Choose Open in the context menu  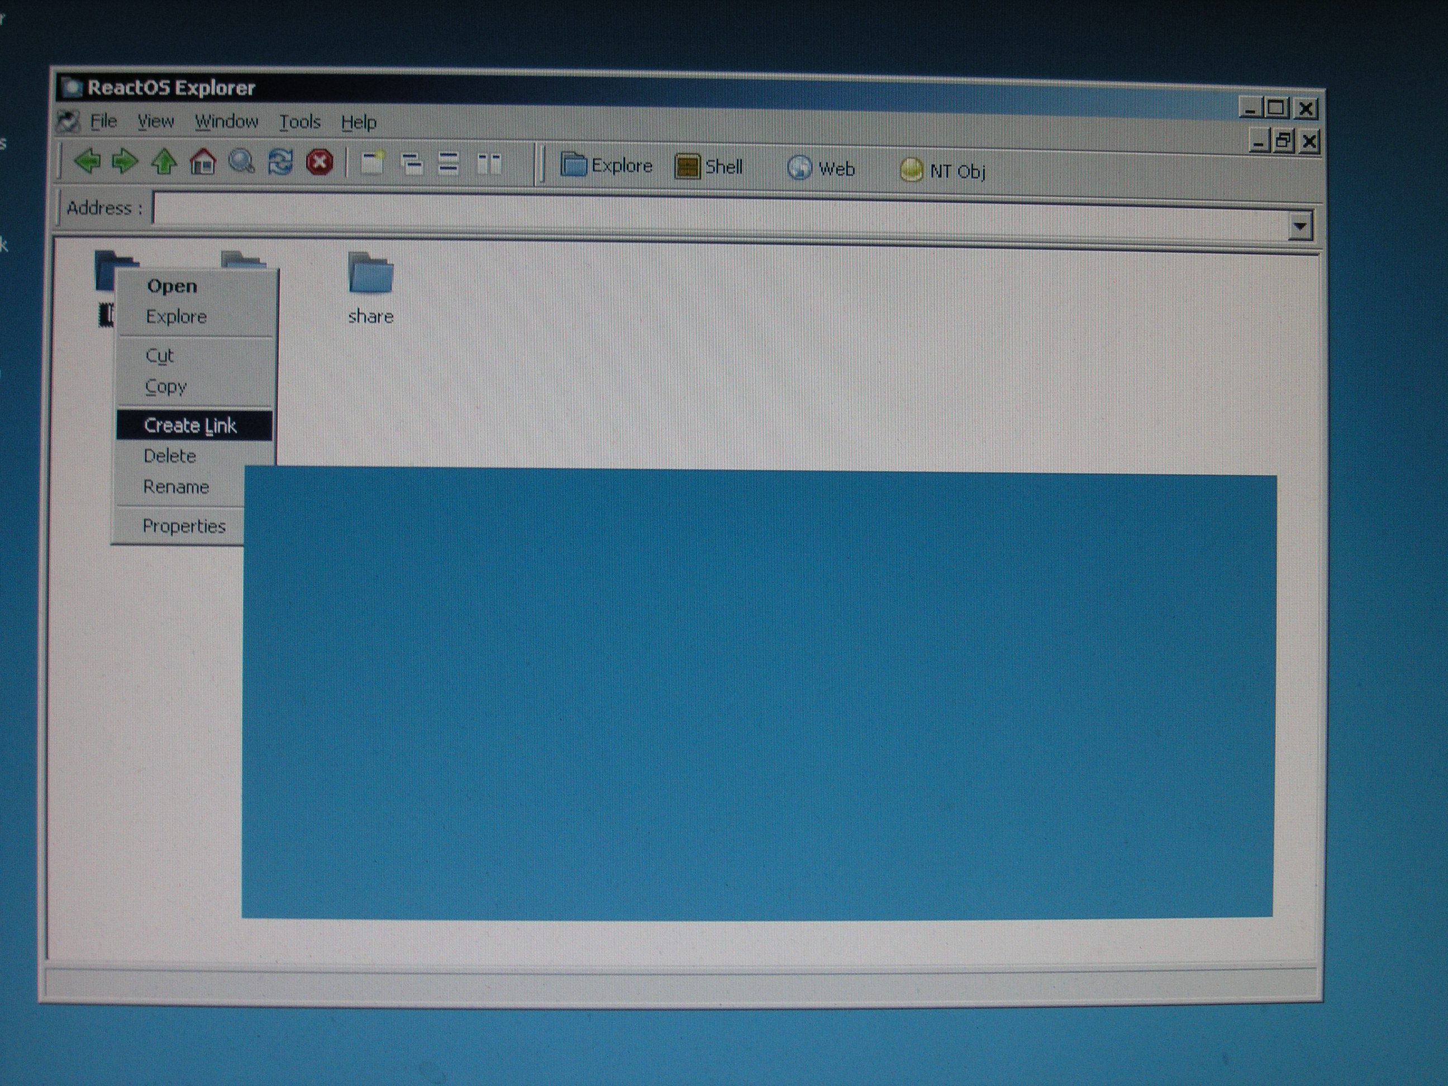coord(196,286)
